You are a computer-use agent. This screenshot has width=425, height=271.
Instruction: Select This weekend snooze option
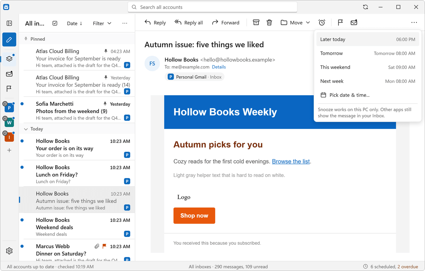367,67
